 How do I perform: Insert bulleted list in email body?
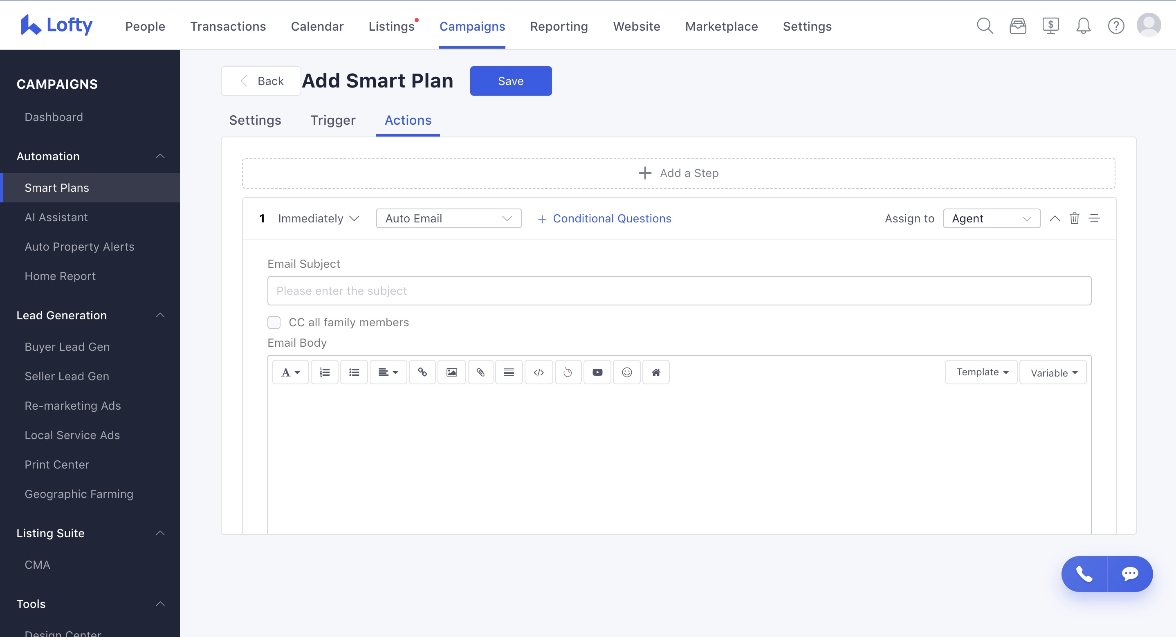click(x=354, y=372)
